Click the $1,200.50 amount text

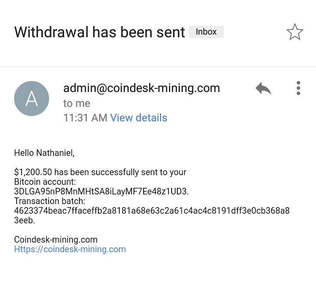33,172
